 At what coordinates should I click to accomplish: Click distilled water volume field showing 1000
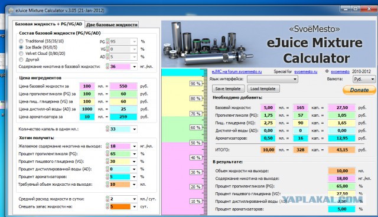(87, 109)
